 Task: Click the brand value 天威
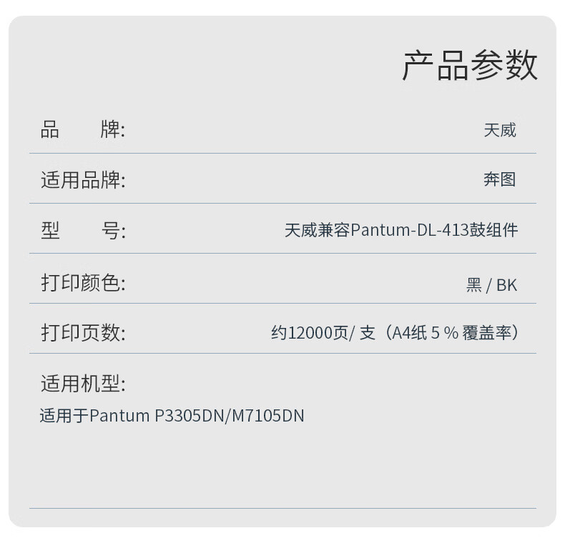point(499,130)
